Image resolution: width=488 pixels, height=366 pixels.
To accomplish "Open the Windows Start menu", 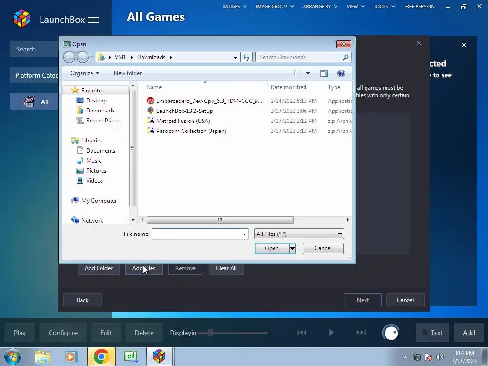I will (x=13, y=356).
